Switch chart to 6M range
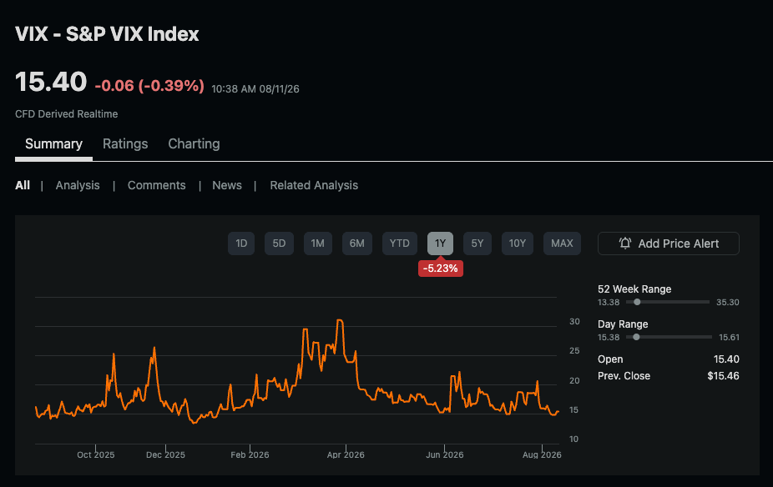773x487 pixels. pyautogui.click(x=357, y=243)
